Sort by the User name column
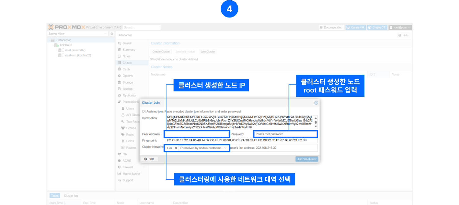Screen dimensions: 459x205 [147, 203]
